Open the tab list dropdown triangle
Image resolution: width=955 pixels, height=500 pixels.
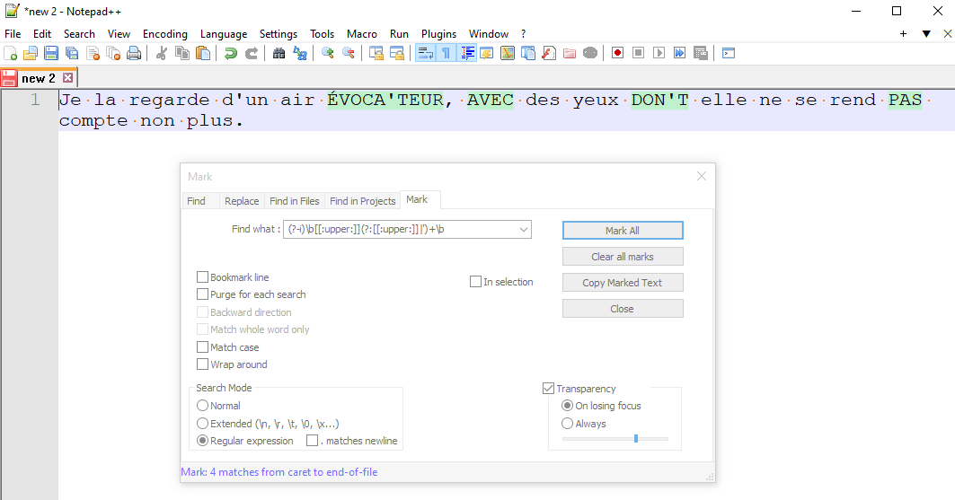pyautogui.click(x=926, y=34)
